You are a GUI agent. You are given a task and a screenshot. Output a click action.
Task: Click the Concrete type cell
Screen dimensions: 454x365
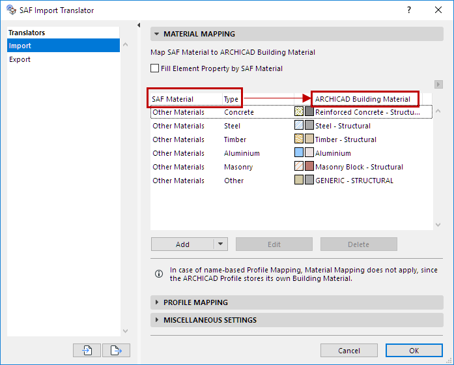coord(239,112)
